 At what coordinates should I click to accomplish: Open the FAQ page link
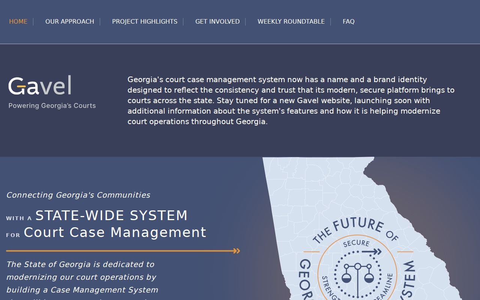[348, 21]
